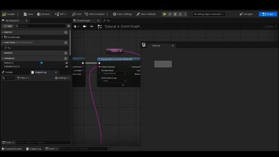Collapse the Functions section
This screenshot has height=157, width=279.
pos(3,43)
